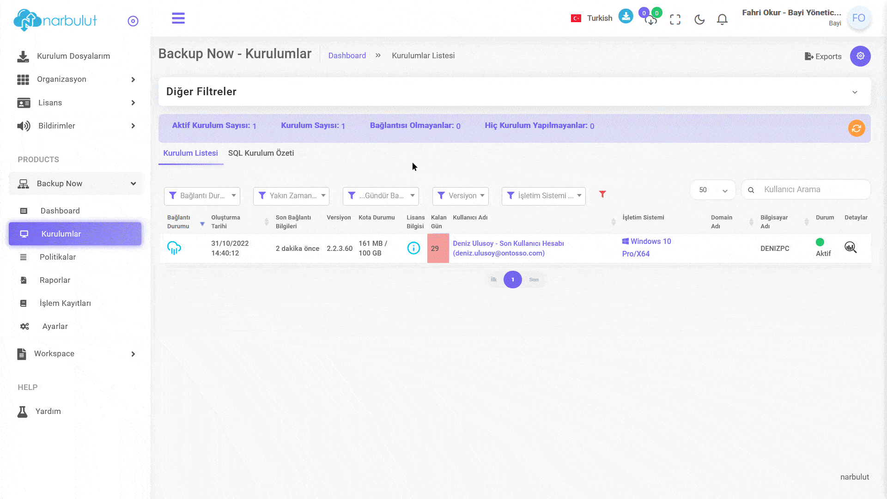Clear filters with red funnel icon
This screenshot has height=499, width=887.
(x=602, y=194)
